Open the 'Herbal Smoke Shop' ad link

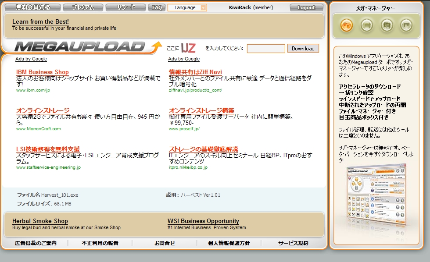(40, 221)
